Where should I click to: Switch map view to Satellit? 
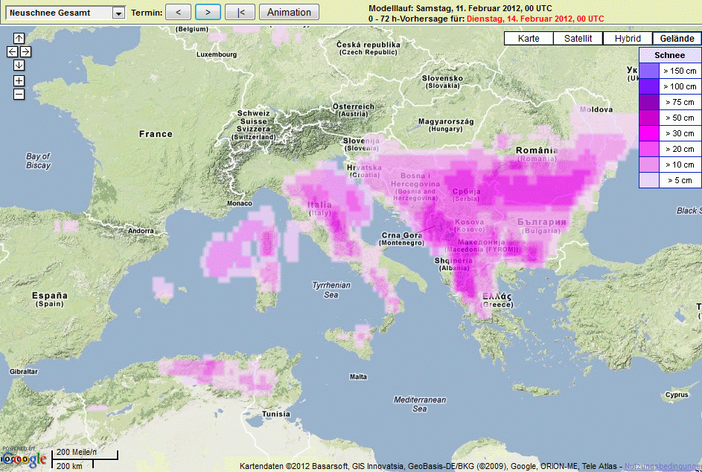578,39
